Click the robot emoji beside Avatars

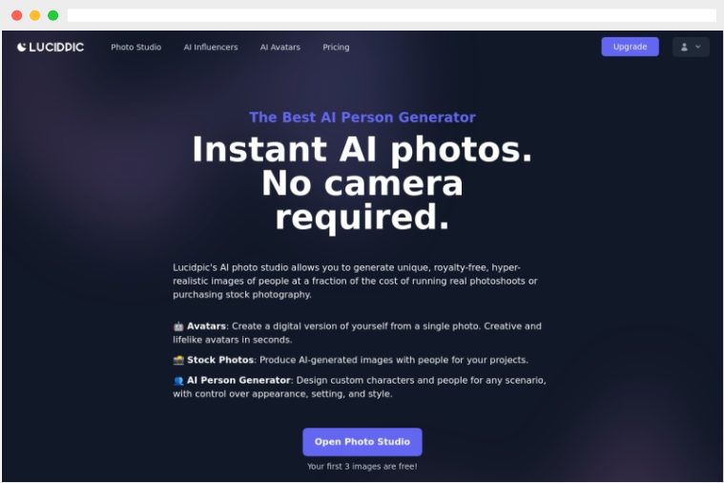coord(178,326)
